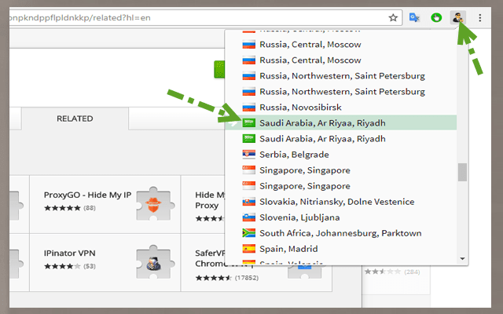This screenshot has width=503, height=314.
Task: Click the South Africa flag icon
Action: (x=249, y=233)
